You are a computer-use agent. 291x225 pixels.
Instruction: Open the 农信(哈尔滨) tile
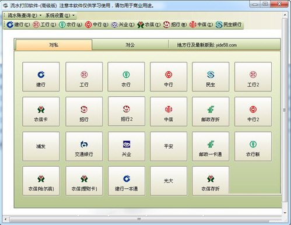(x=41, y=181)
